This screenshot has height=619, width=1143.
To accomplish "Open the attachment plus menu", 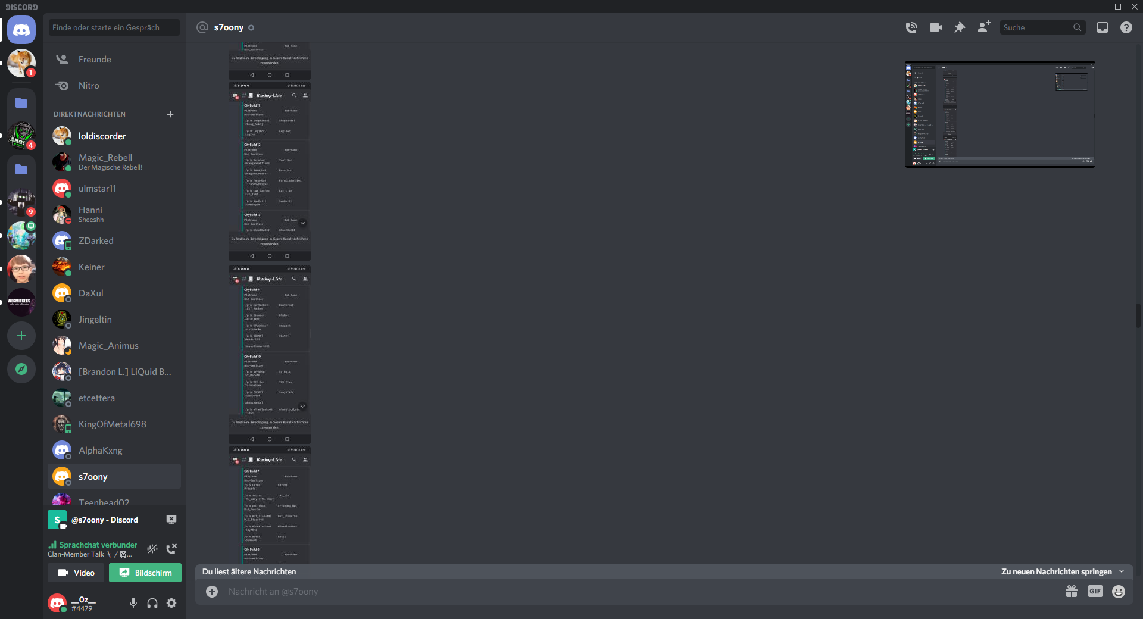I will (x=212, y=592).
